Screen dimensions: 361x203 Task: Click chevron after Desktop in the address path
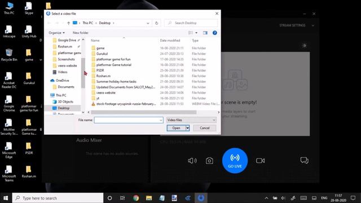coord(113,23)
